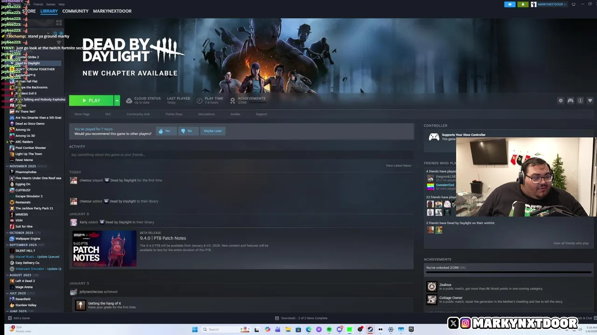Open the Guides link

point(235,114)
